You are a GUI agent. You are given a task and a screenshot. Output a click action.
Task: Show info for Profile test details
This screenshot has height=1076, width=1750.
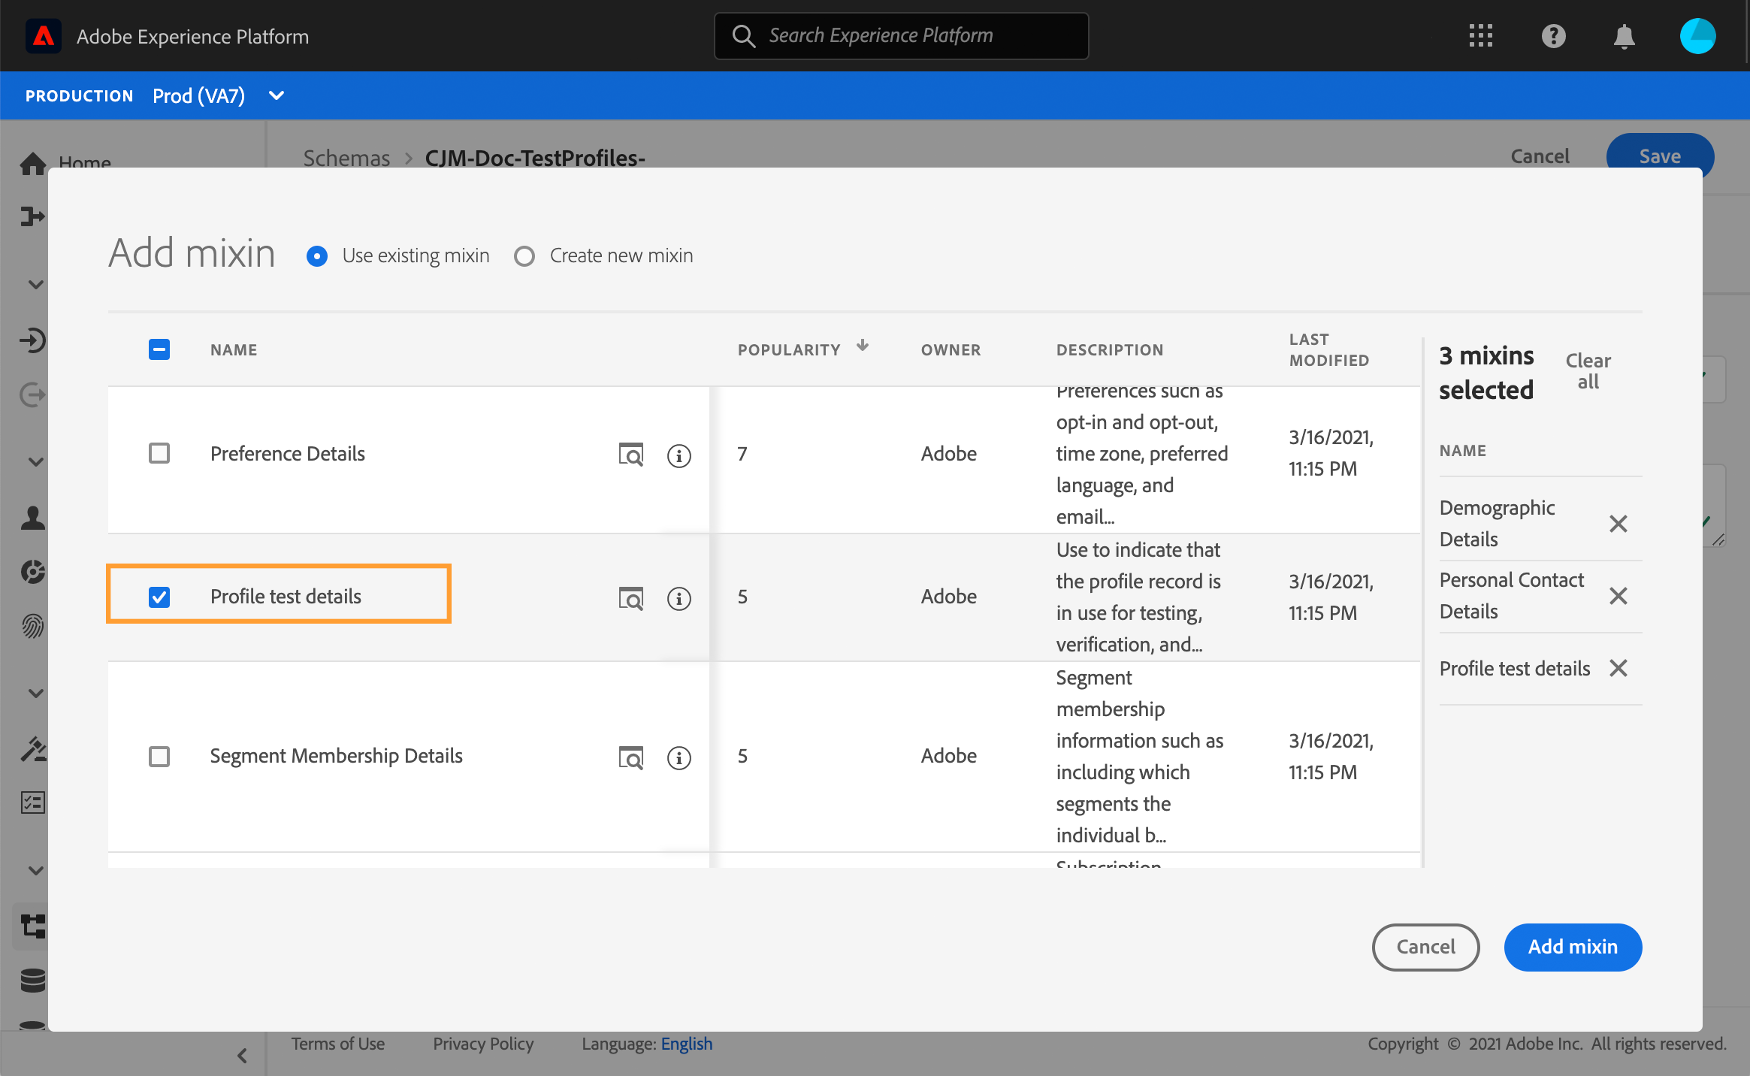tap(679, 599)
